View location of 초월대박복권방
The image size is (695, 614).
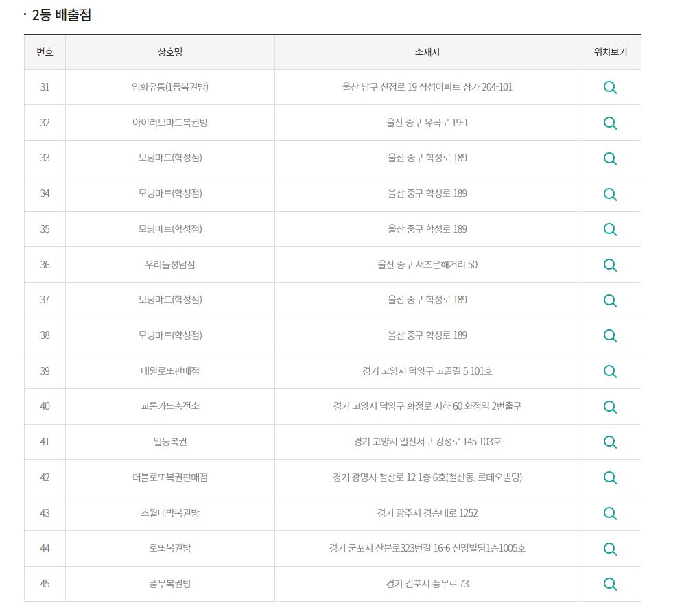[610, 513]
